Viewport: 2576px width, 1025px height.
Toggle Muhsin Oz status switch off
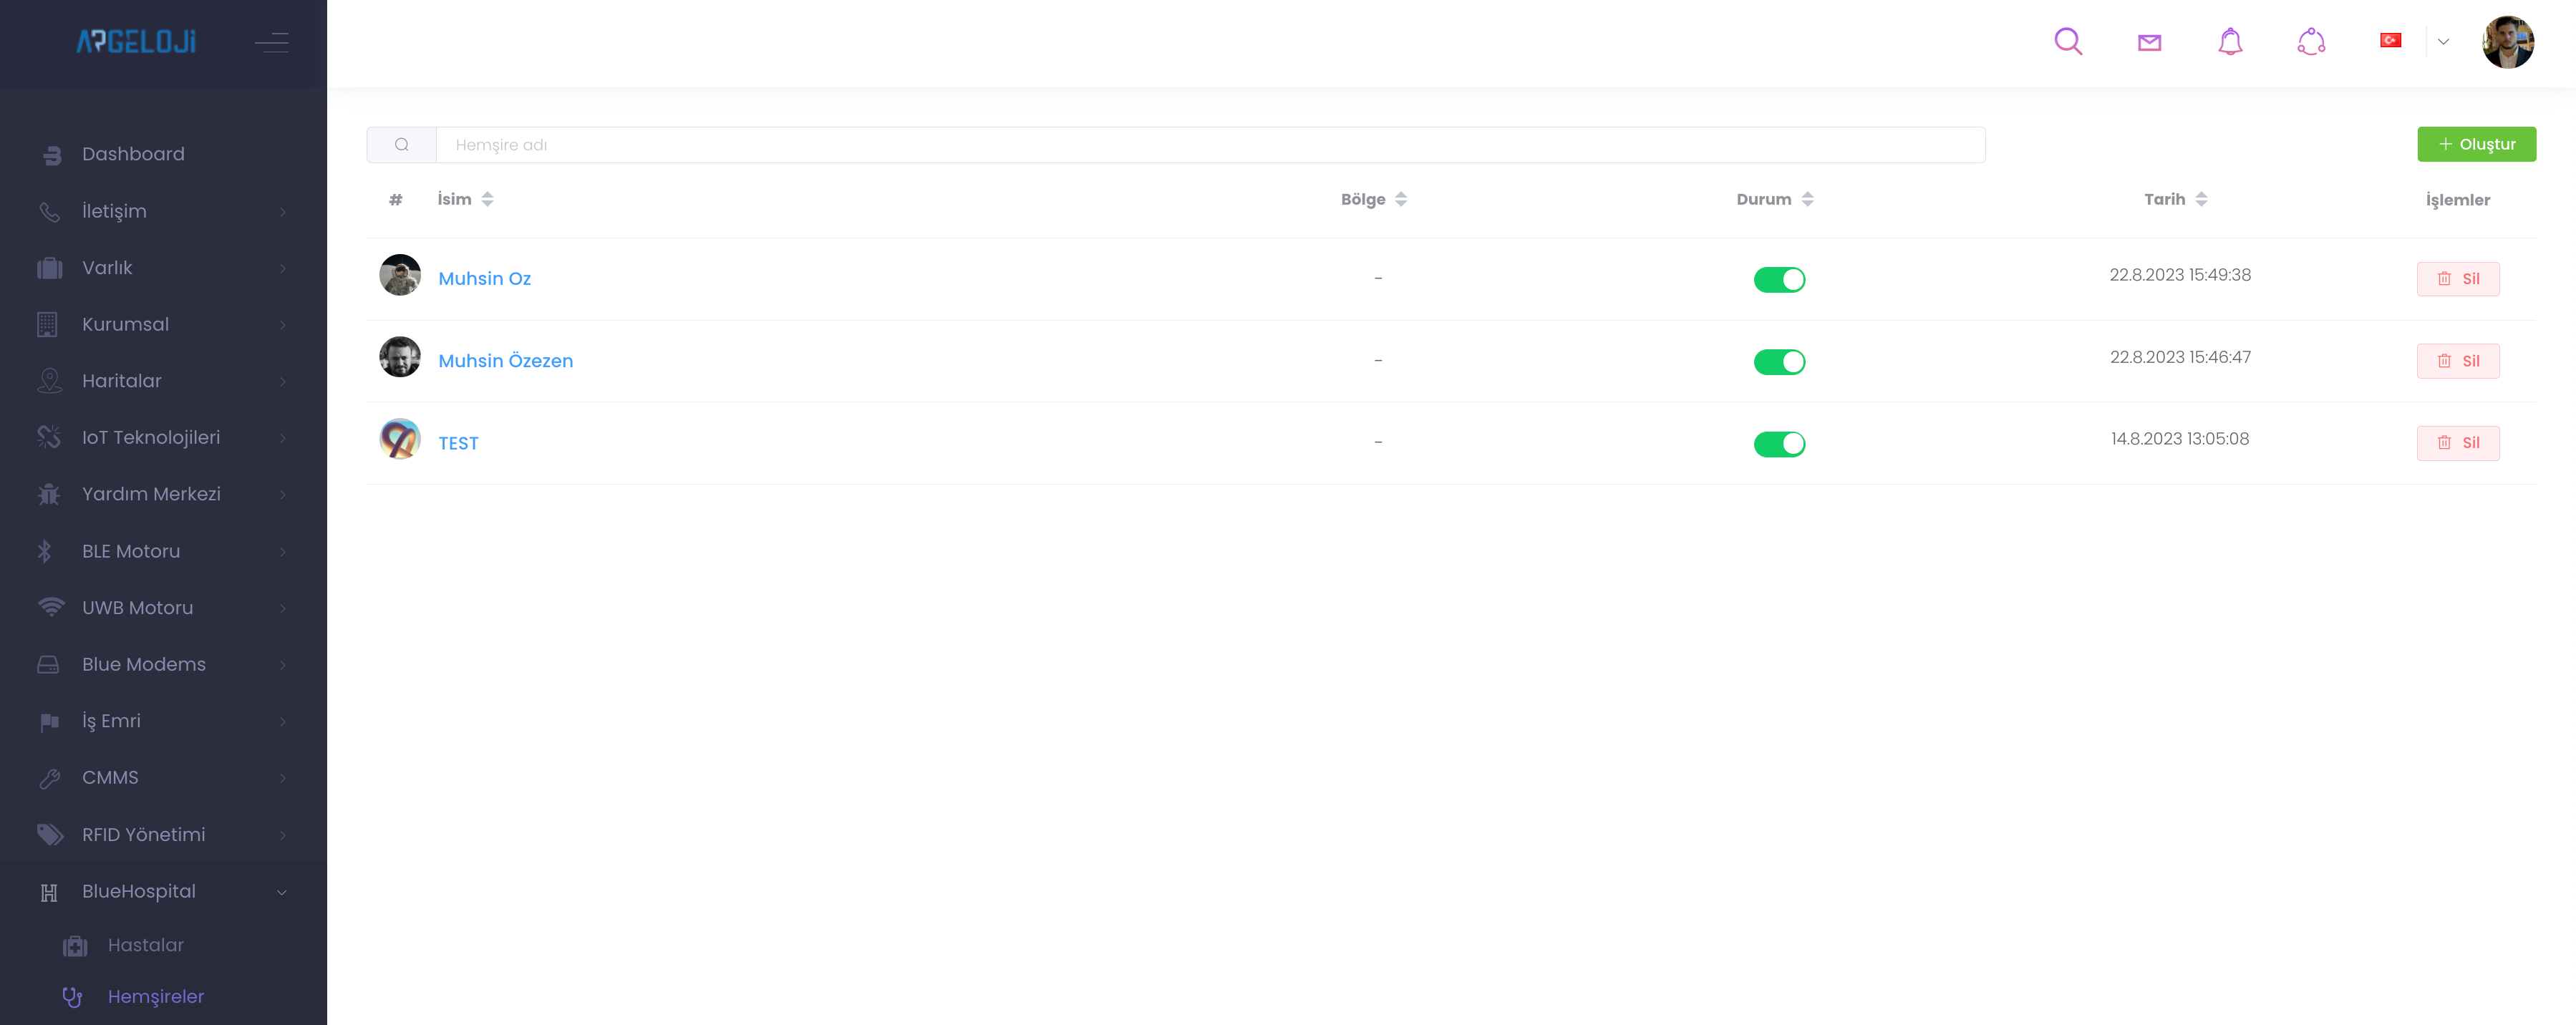coord(1779,280)
